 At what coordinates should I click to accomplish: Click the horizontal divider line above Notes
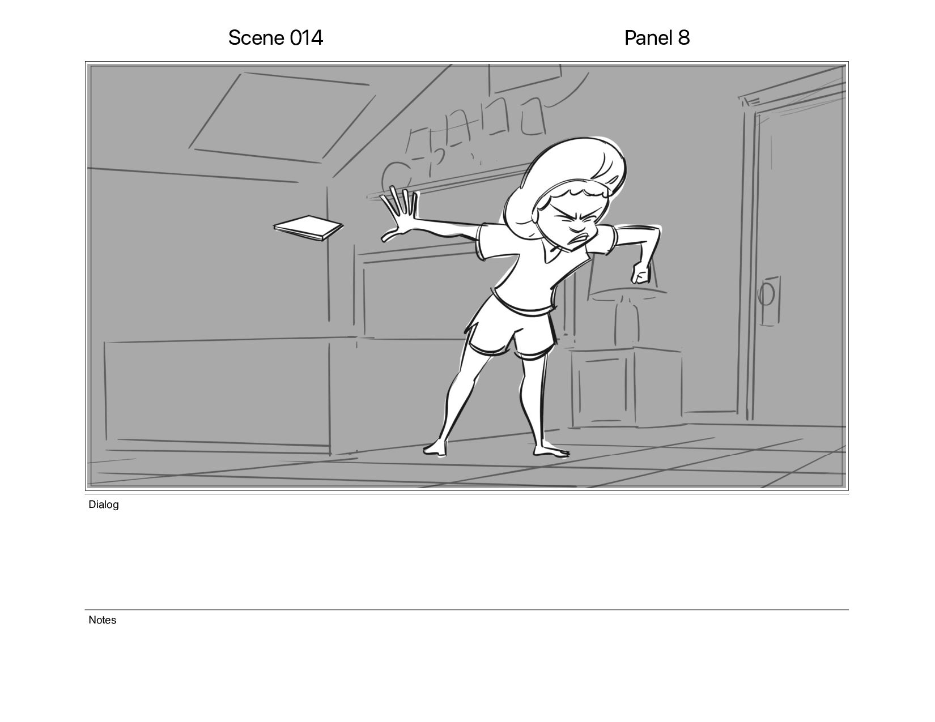[x=467, y=610]
